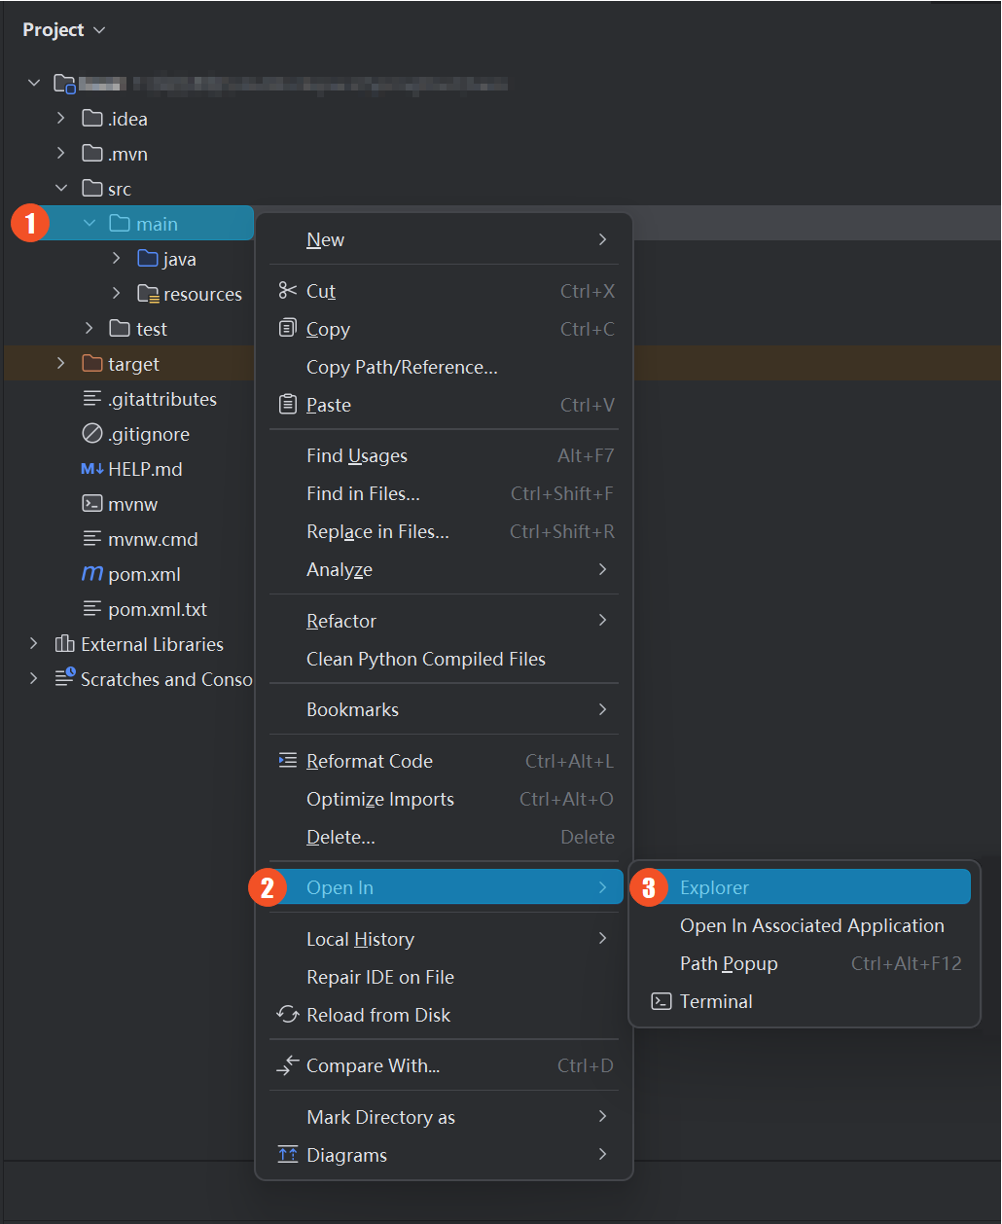The width and height of the screenshot is (1002, 1224).
Task: Collapse the src folder
Action: click(61, 189)
